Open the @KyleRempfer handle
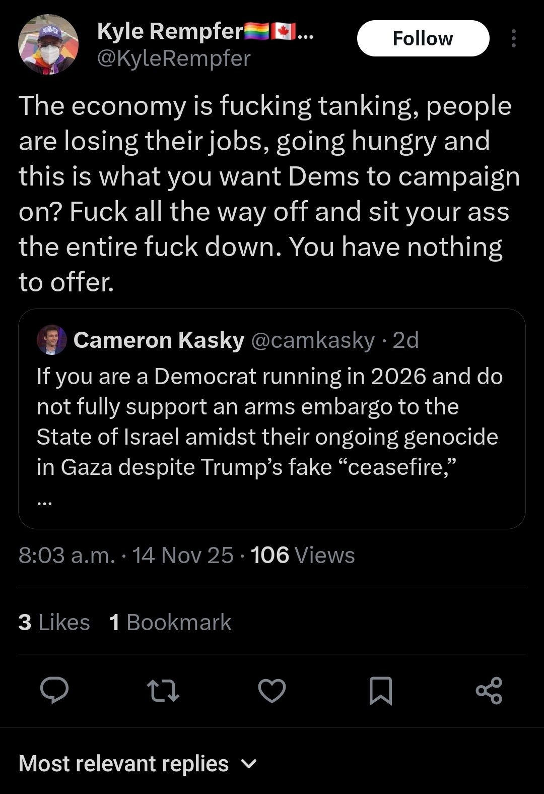 tap(173, 58)
